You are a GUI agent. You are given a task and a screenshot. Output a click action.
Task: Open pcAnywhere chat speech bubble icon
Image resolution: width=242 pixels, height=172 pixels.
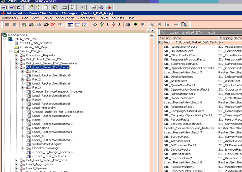coord(54,7)
